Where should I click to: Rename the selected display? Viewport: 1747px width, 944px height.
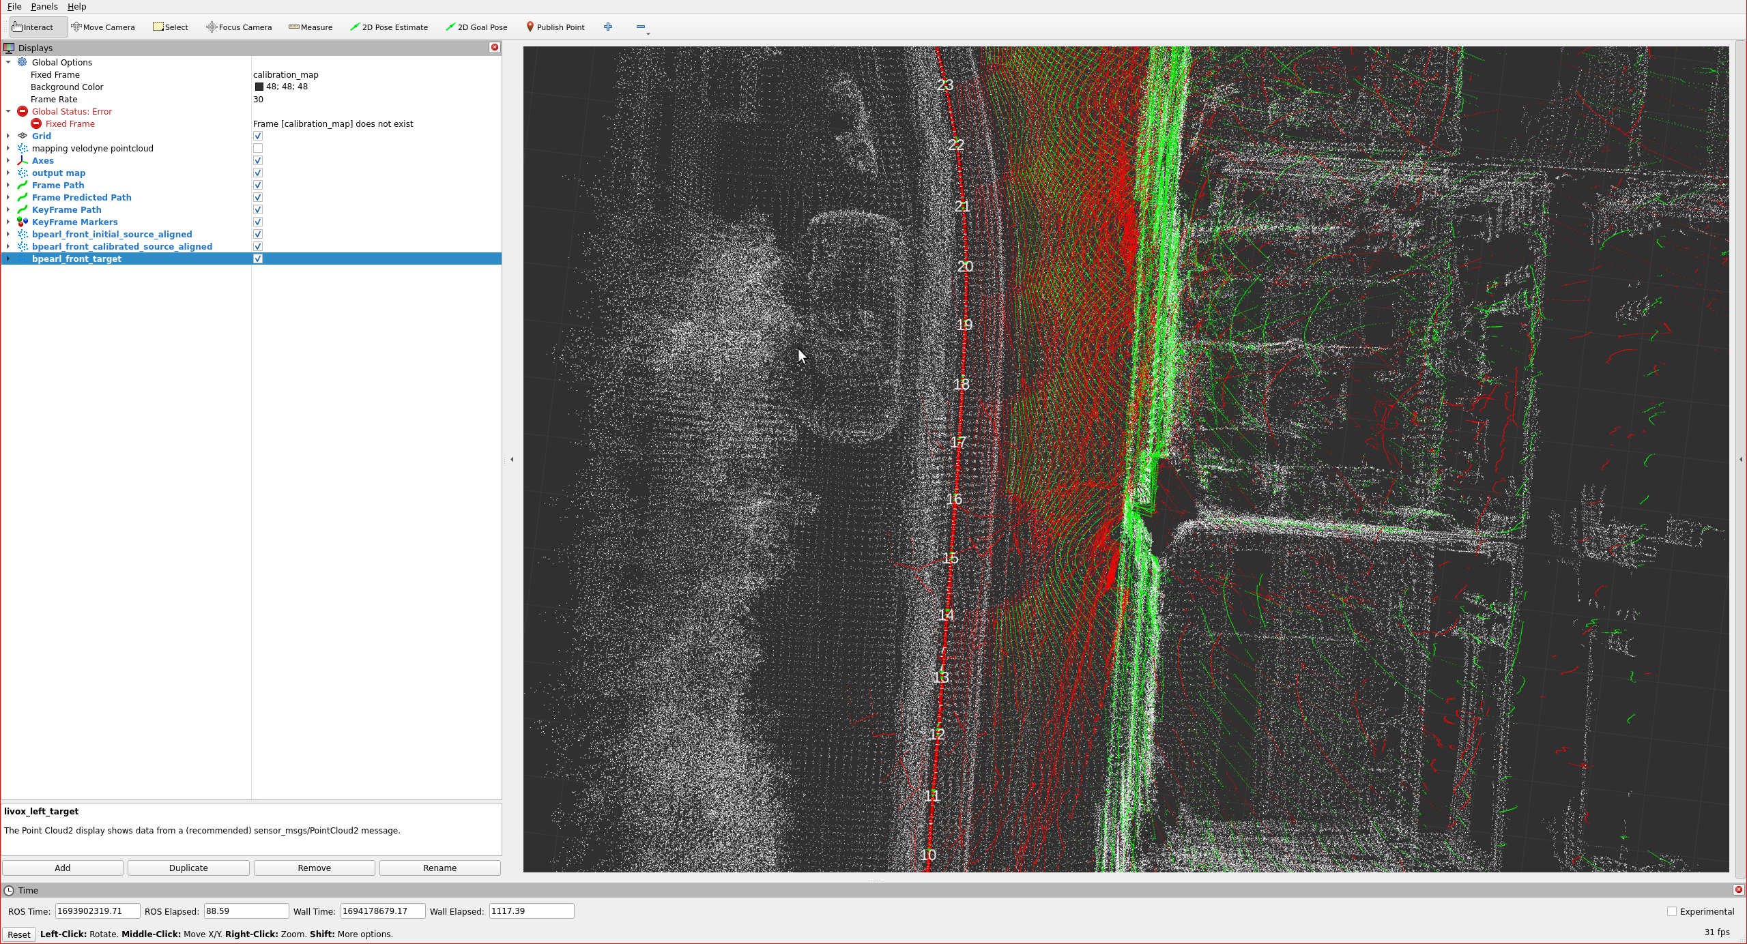(439, 868)
